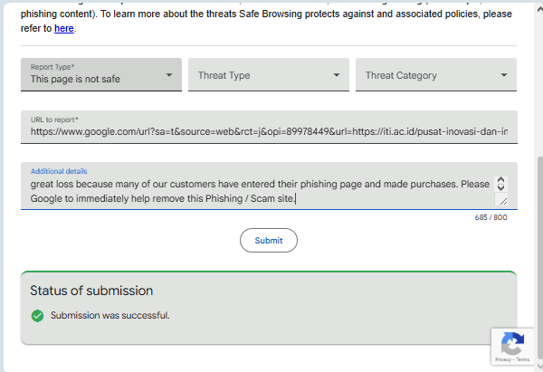
Task: Click the Threat Type dropdown arrow
Action: click(x=337, y=75)
